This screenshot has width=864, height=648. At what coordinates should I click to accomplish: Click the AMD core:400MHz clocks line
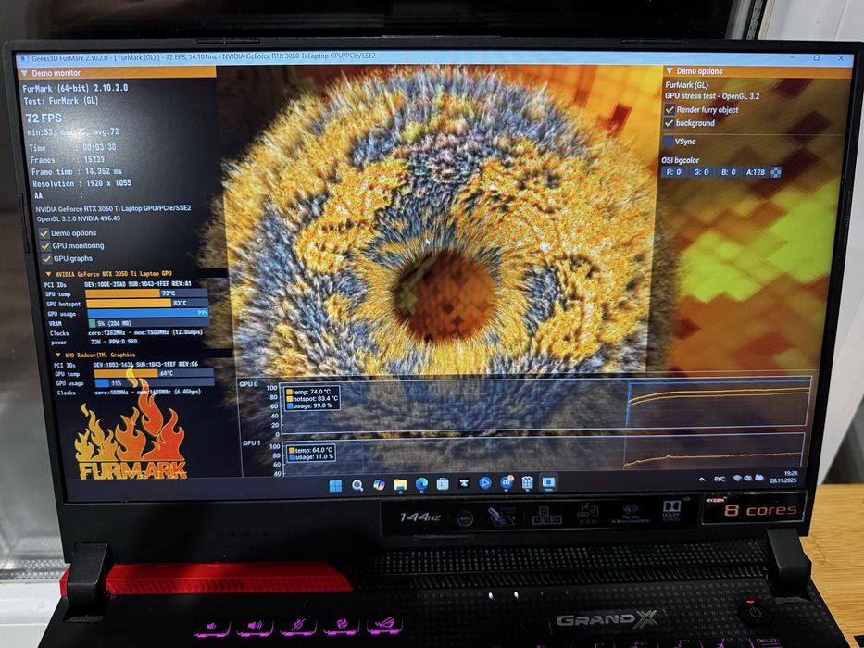tap(129, 393)
